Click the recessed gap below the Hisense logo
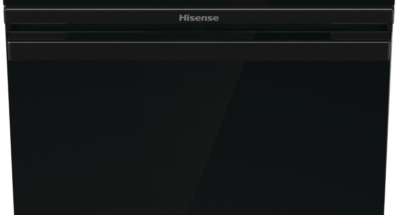The width and height of the screenshot is (396, 215). pos(199,28)
